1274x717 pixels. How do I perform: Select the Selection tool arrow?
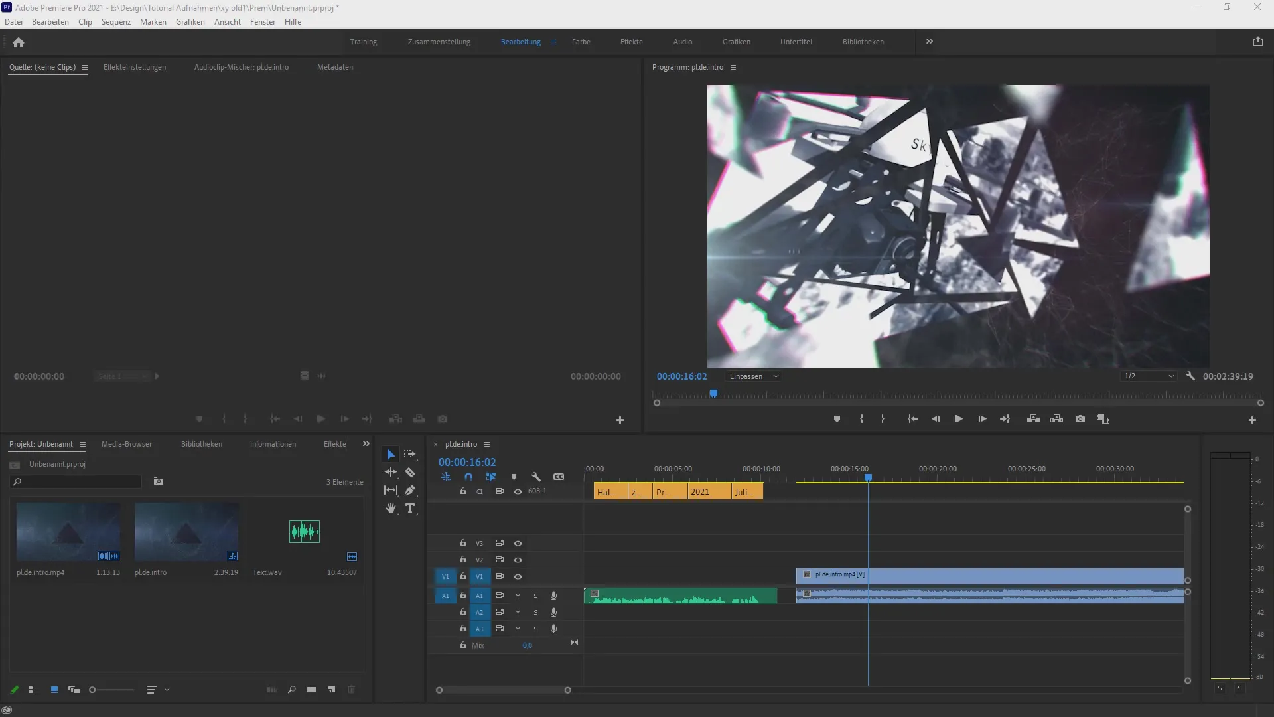coord(391,455)
